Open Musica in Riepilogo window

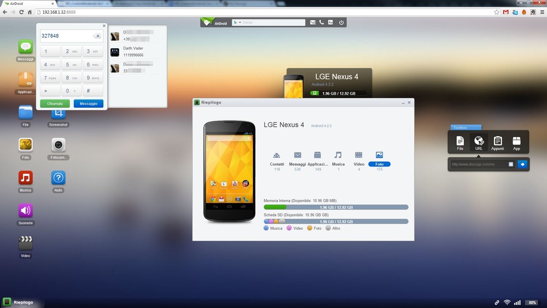click(339, 161)
